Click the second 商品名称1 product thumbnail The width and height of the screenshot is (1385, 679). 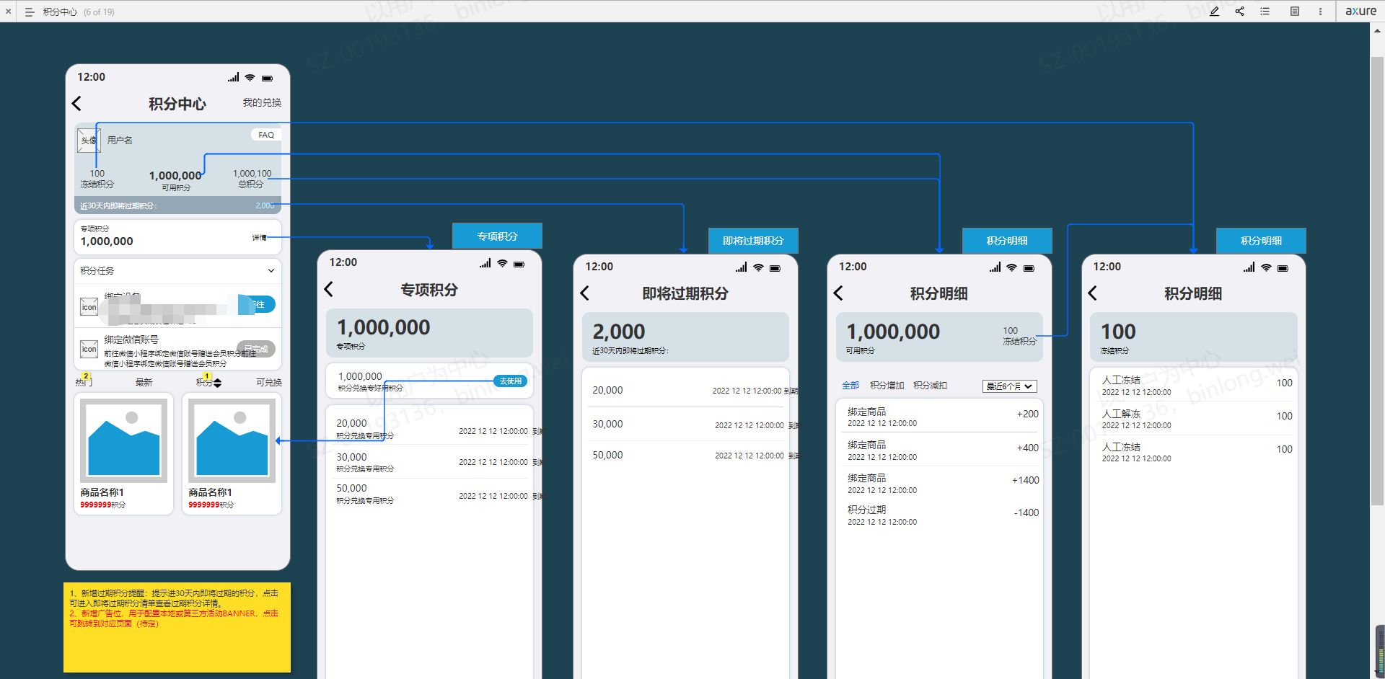tap(232, 440)
